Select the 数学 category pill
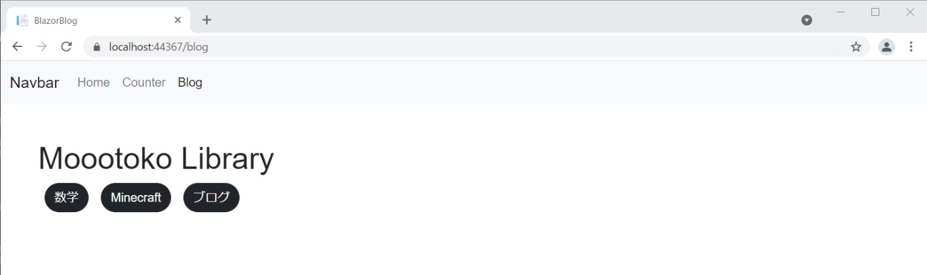The width and height of the screenshot is (927, 275). [x=66, y=197]
